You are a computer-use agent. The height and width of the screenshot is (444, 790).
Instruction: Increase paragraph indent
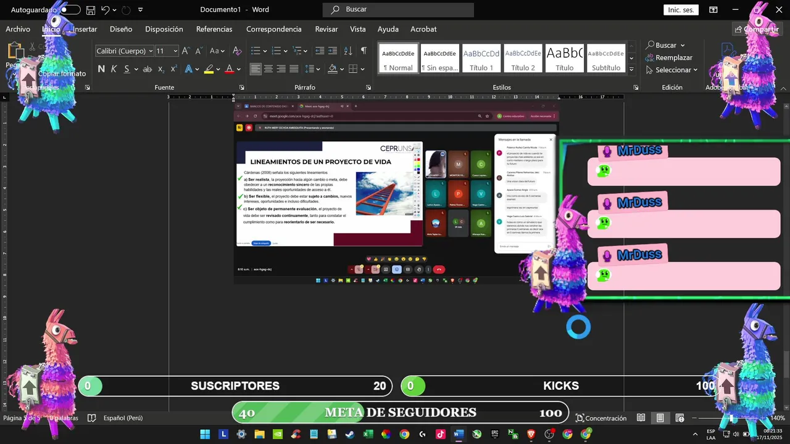[333, 51]
